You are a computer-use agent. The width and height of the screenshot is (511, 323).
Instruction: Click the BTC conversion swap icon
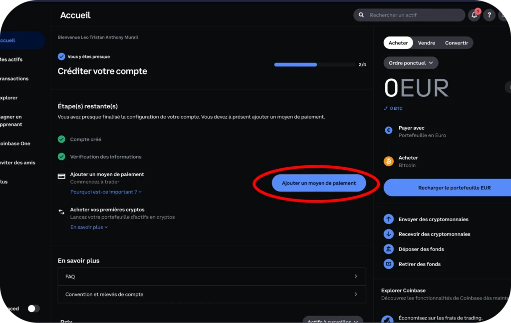click(386, 108)
